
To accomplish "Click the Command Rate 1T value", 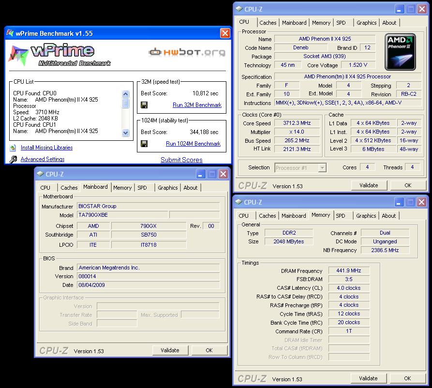I will point(349,331).
